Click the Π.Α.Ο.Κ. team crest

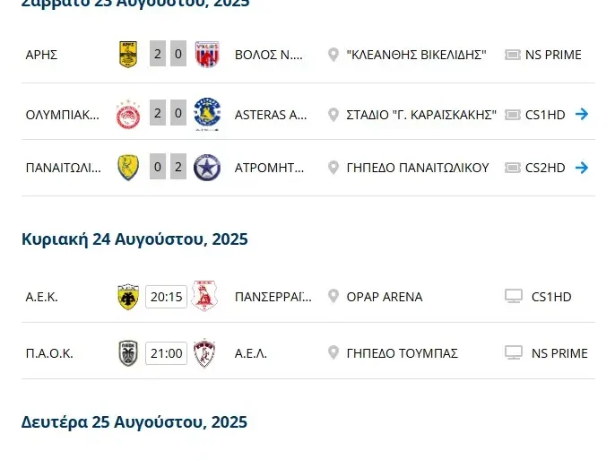coord(128,353)
